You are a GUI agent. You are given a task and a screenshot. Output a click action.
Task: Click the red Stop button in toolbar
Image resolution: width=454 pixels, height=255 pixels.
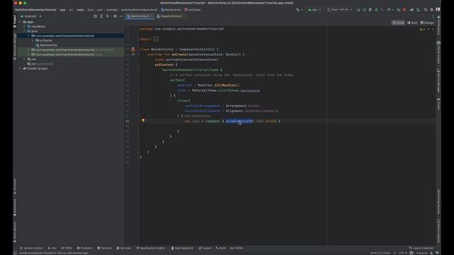404,9
